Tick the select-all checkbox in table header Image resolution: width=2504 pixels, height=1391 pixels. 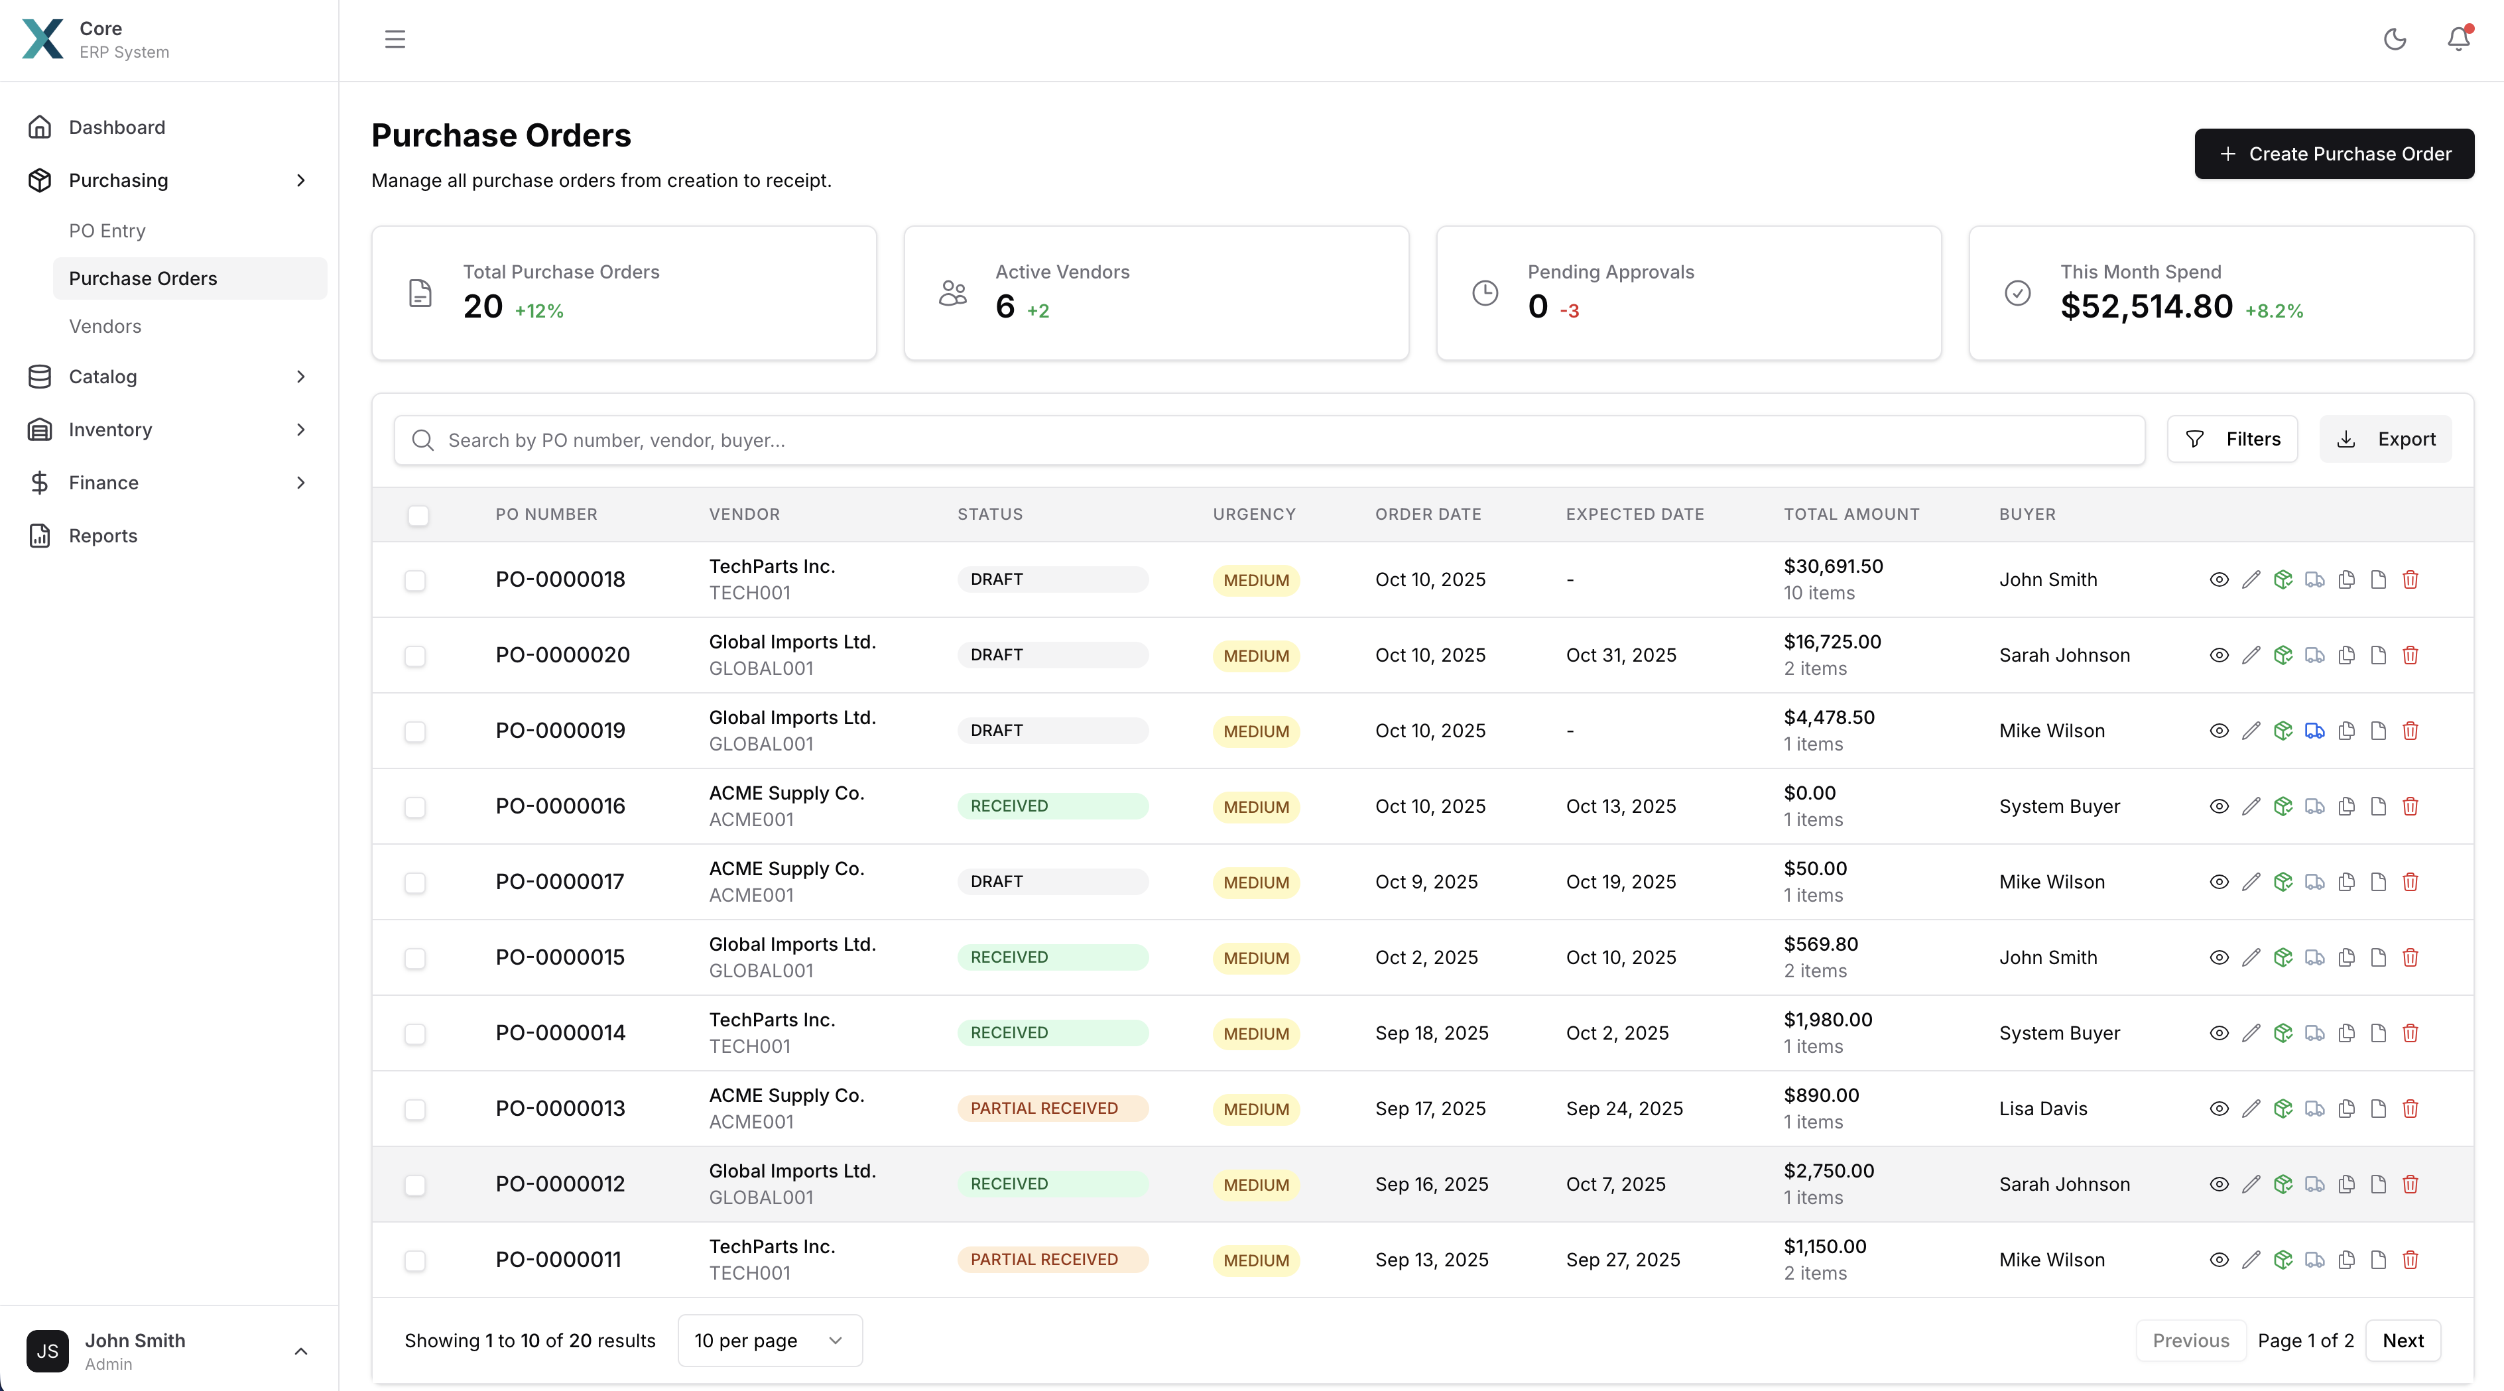(x=418, y=515)
